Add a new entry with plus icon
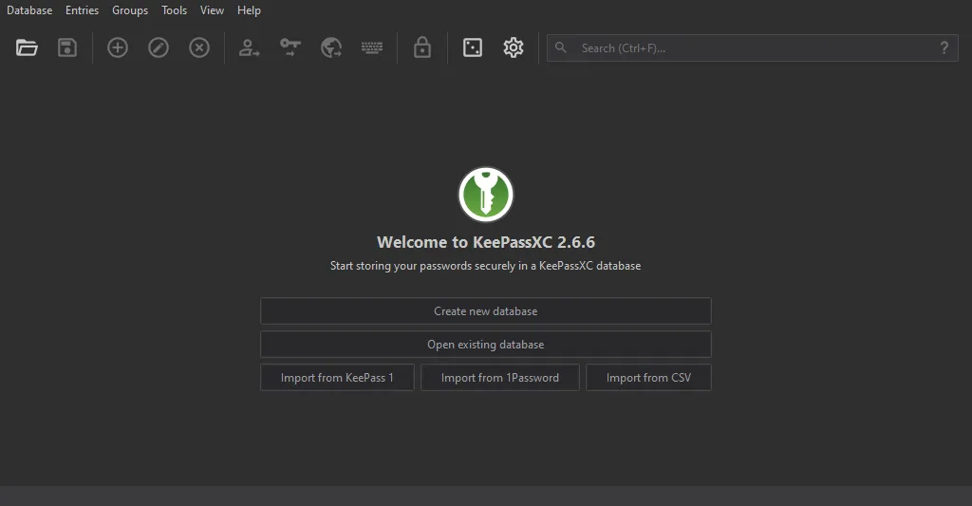The width and height of the screenshot is (972, 506). 117,47
